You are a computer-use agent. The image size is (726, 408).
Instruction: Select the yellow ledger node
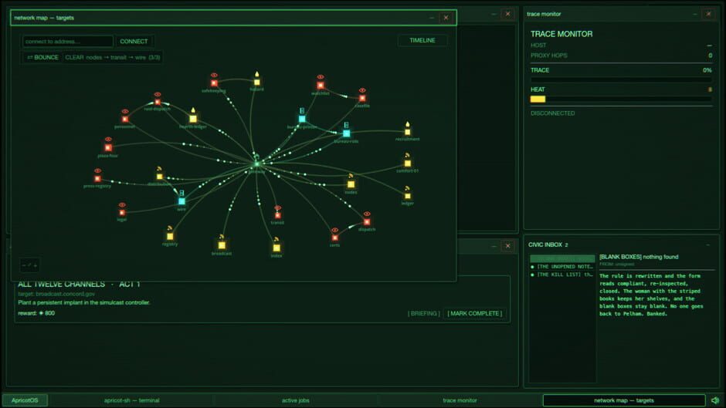pyautogui.click(x=408, y=196)
